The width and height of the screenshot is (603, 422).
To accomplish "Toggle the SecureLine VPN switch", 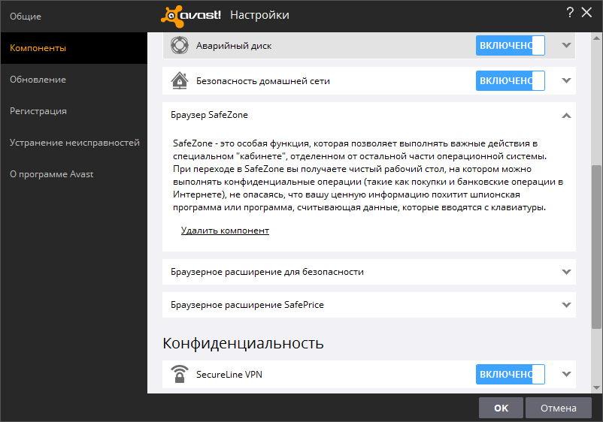I will click(x=511, y=374).
